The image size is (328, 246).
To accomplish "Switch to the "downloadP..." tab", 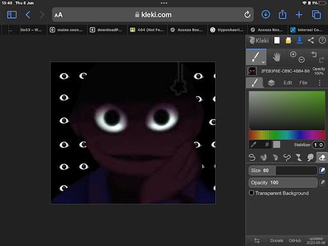I will coord(107,30).
